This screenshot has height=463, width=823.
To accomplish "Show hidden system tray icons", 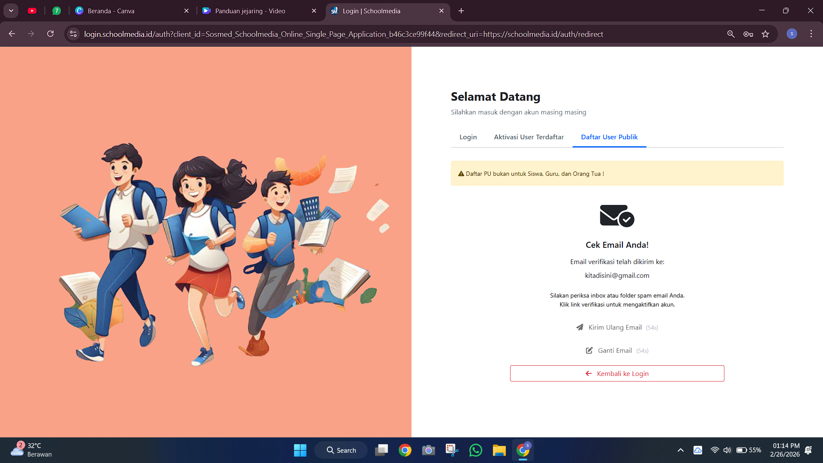I will 680,450.
